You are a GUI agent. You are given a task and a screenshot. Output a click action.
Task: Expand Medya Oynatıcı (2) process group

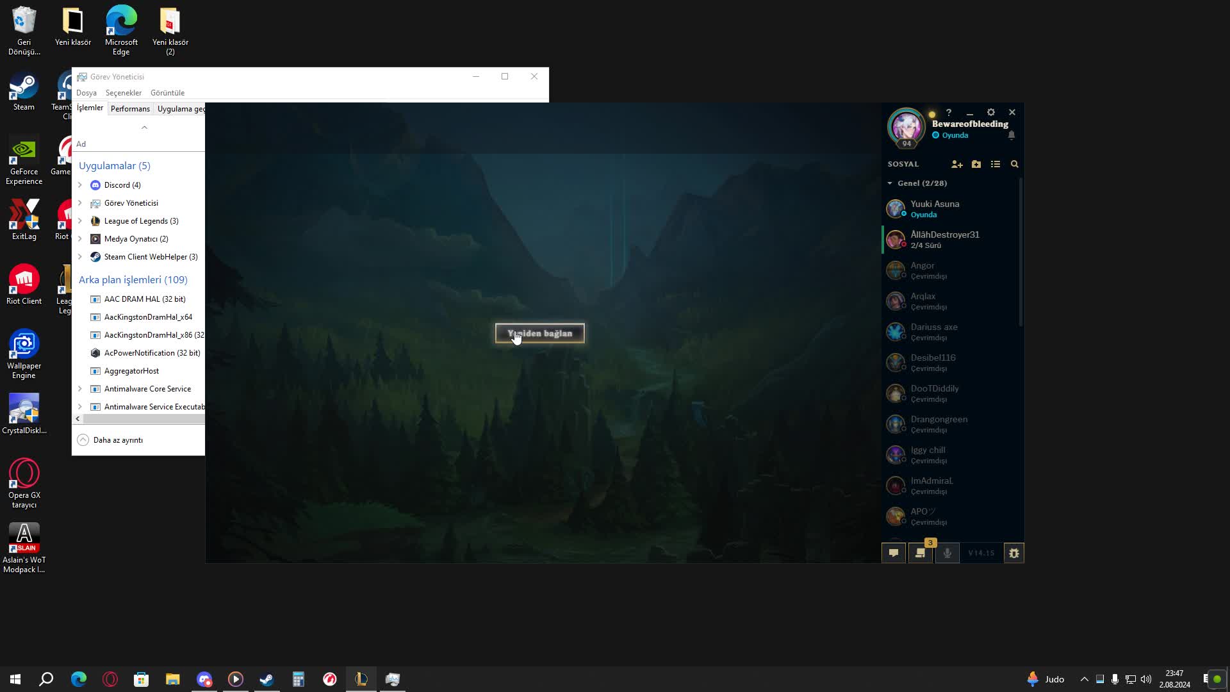[80, 239]
